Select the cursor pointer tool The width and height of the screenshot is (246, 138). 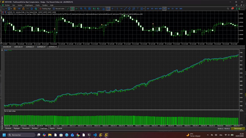click(108, 9)
